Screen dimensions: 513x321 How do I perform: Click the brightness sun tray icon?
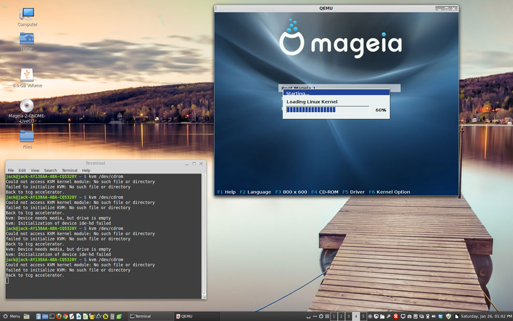tap(370, 316)
